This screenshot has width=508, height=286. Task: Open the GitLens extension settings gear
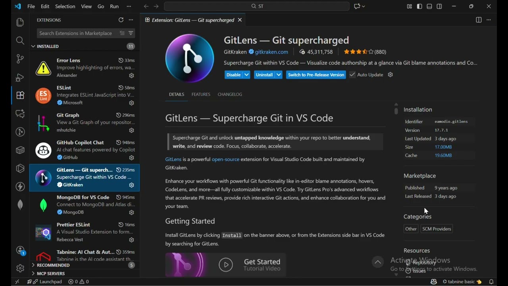pos(391,75)
